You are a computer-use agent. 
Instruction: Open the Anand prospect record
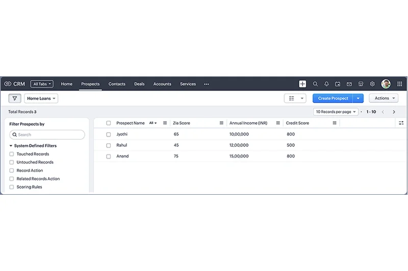(122, 156)
